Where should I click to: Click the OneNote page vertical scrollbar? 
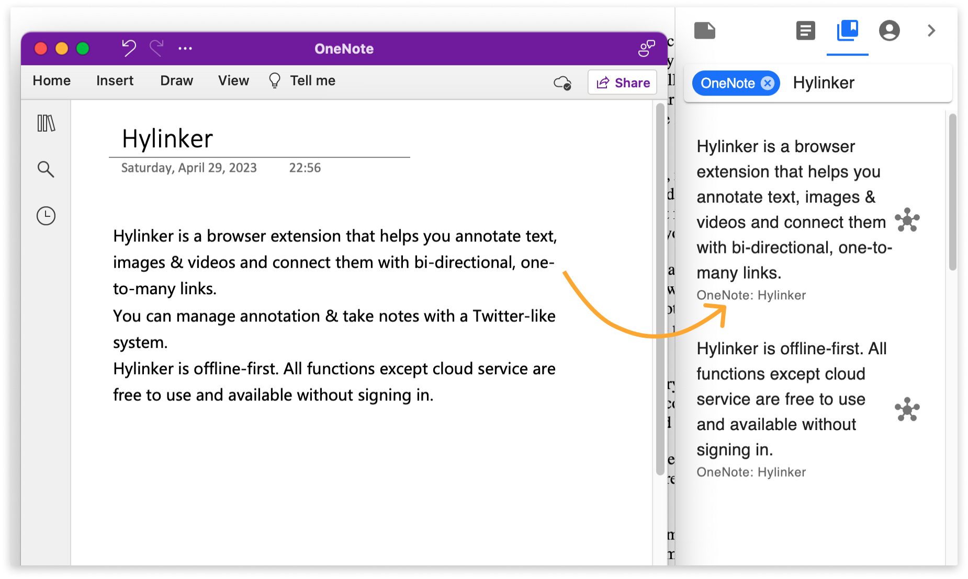[660, 288]
